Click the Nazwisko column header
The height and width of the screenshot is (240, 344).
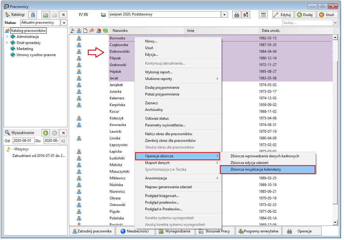146,31
